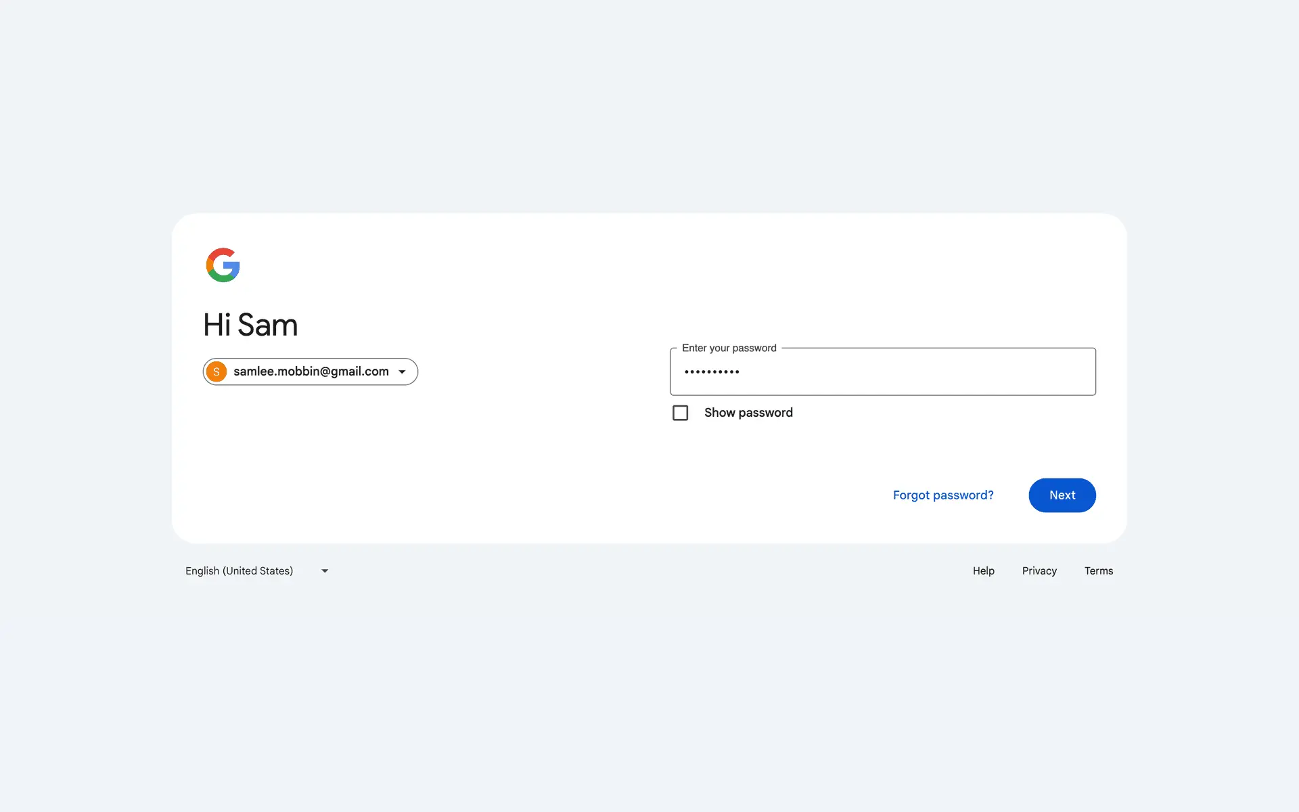Click the 'Hi Sam' heading
The height and width of the screenshot is (812, 1299).
[250, 325]
